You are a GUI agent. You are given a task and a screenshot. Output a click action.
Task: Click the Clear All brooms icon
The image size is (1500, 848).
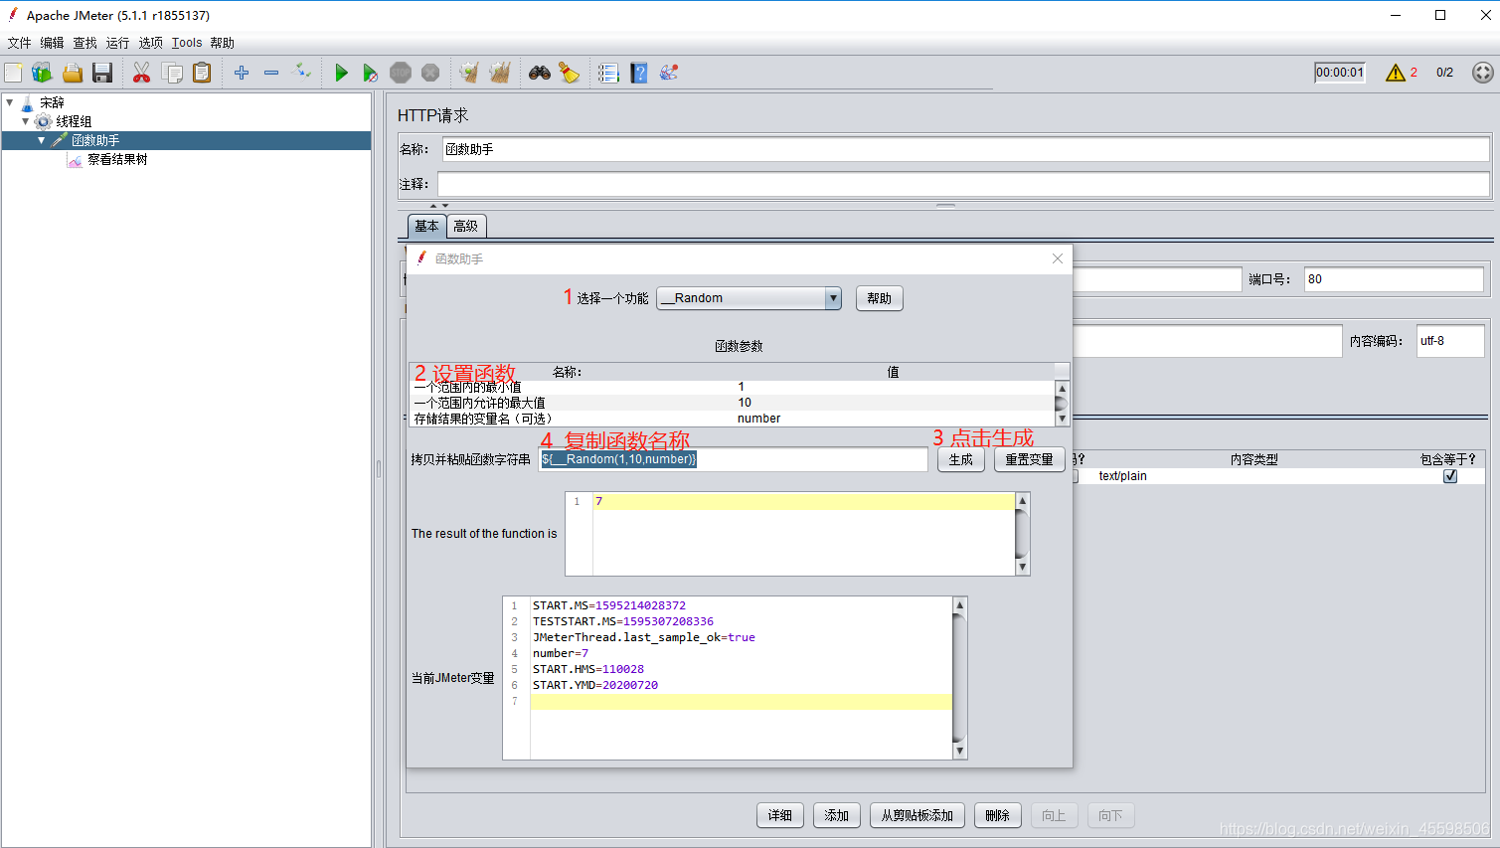500,73
